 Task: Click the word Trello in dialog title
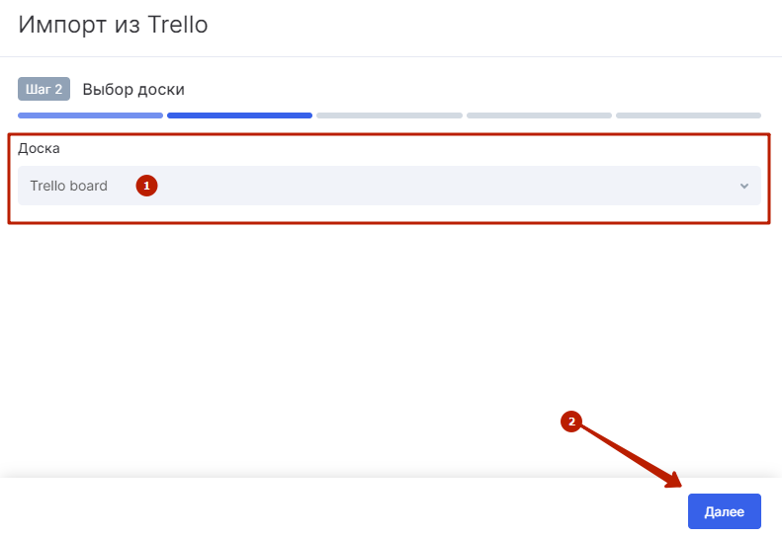pyautogui.click(x=178, y=25)
